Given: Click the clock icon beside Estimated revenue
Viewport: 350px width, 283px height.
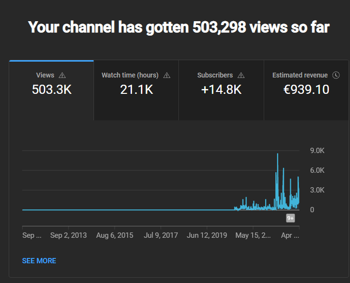Looking at the screenshot, I should click(336, 75).
